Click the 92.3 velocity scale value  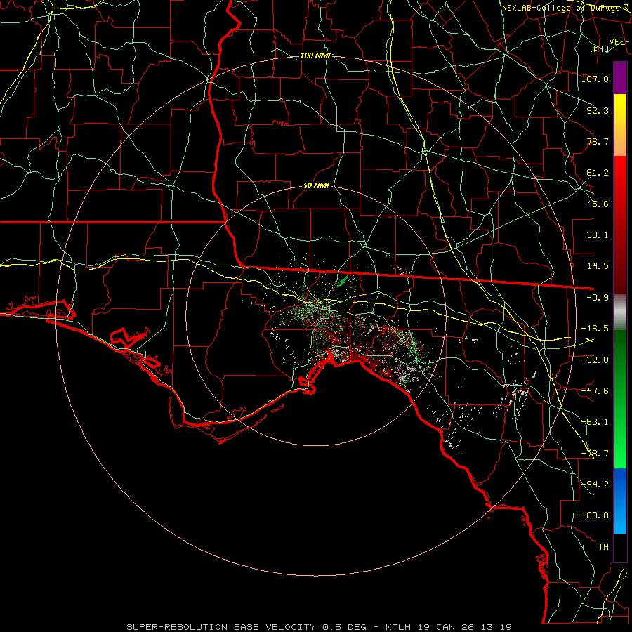598,110
